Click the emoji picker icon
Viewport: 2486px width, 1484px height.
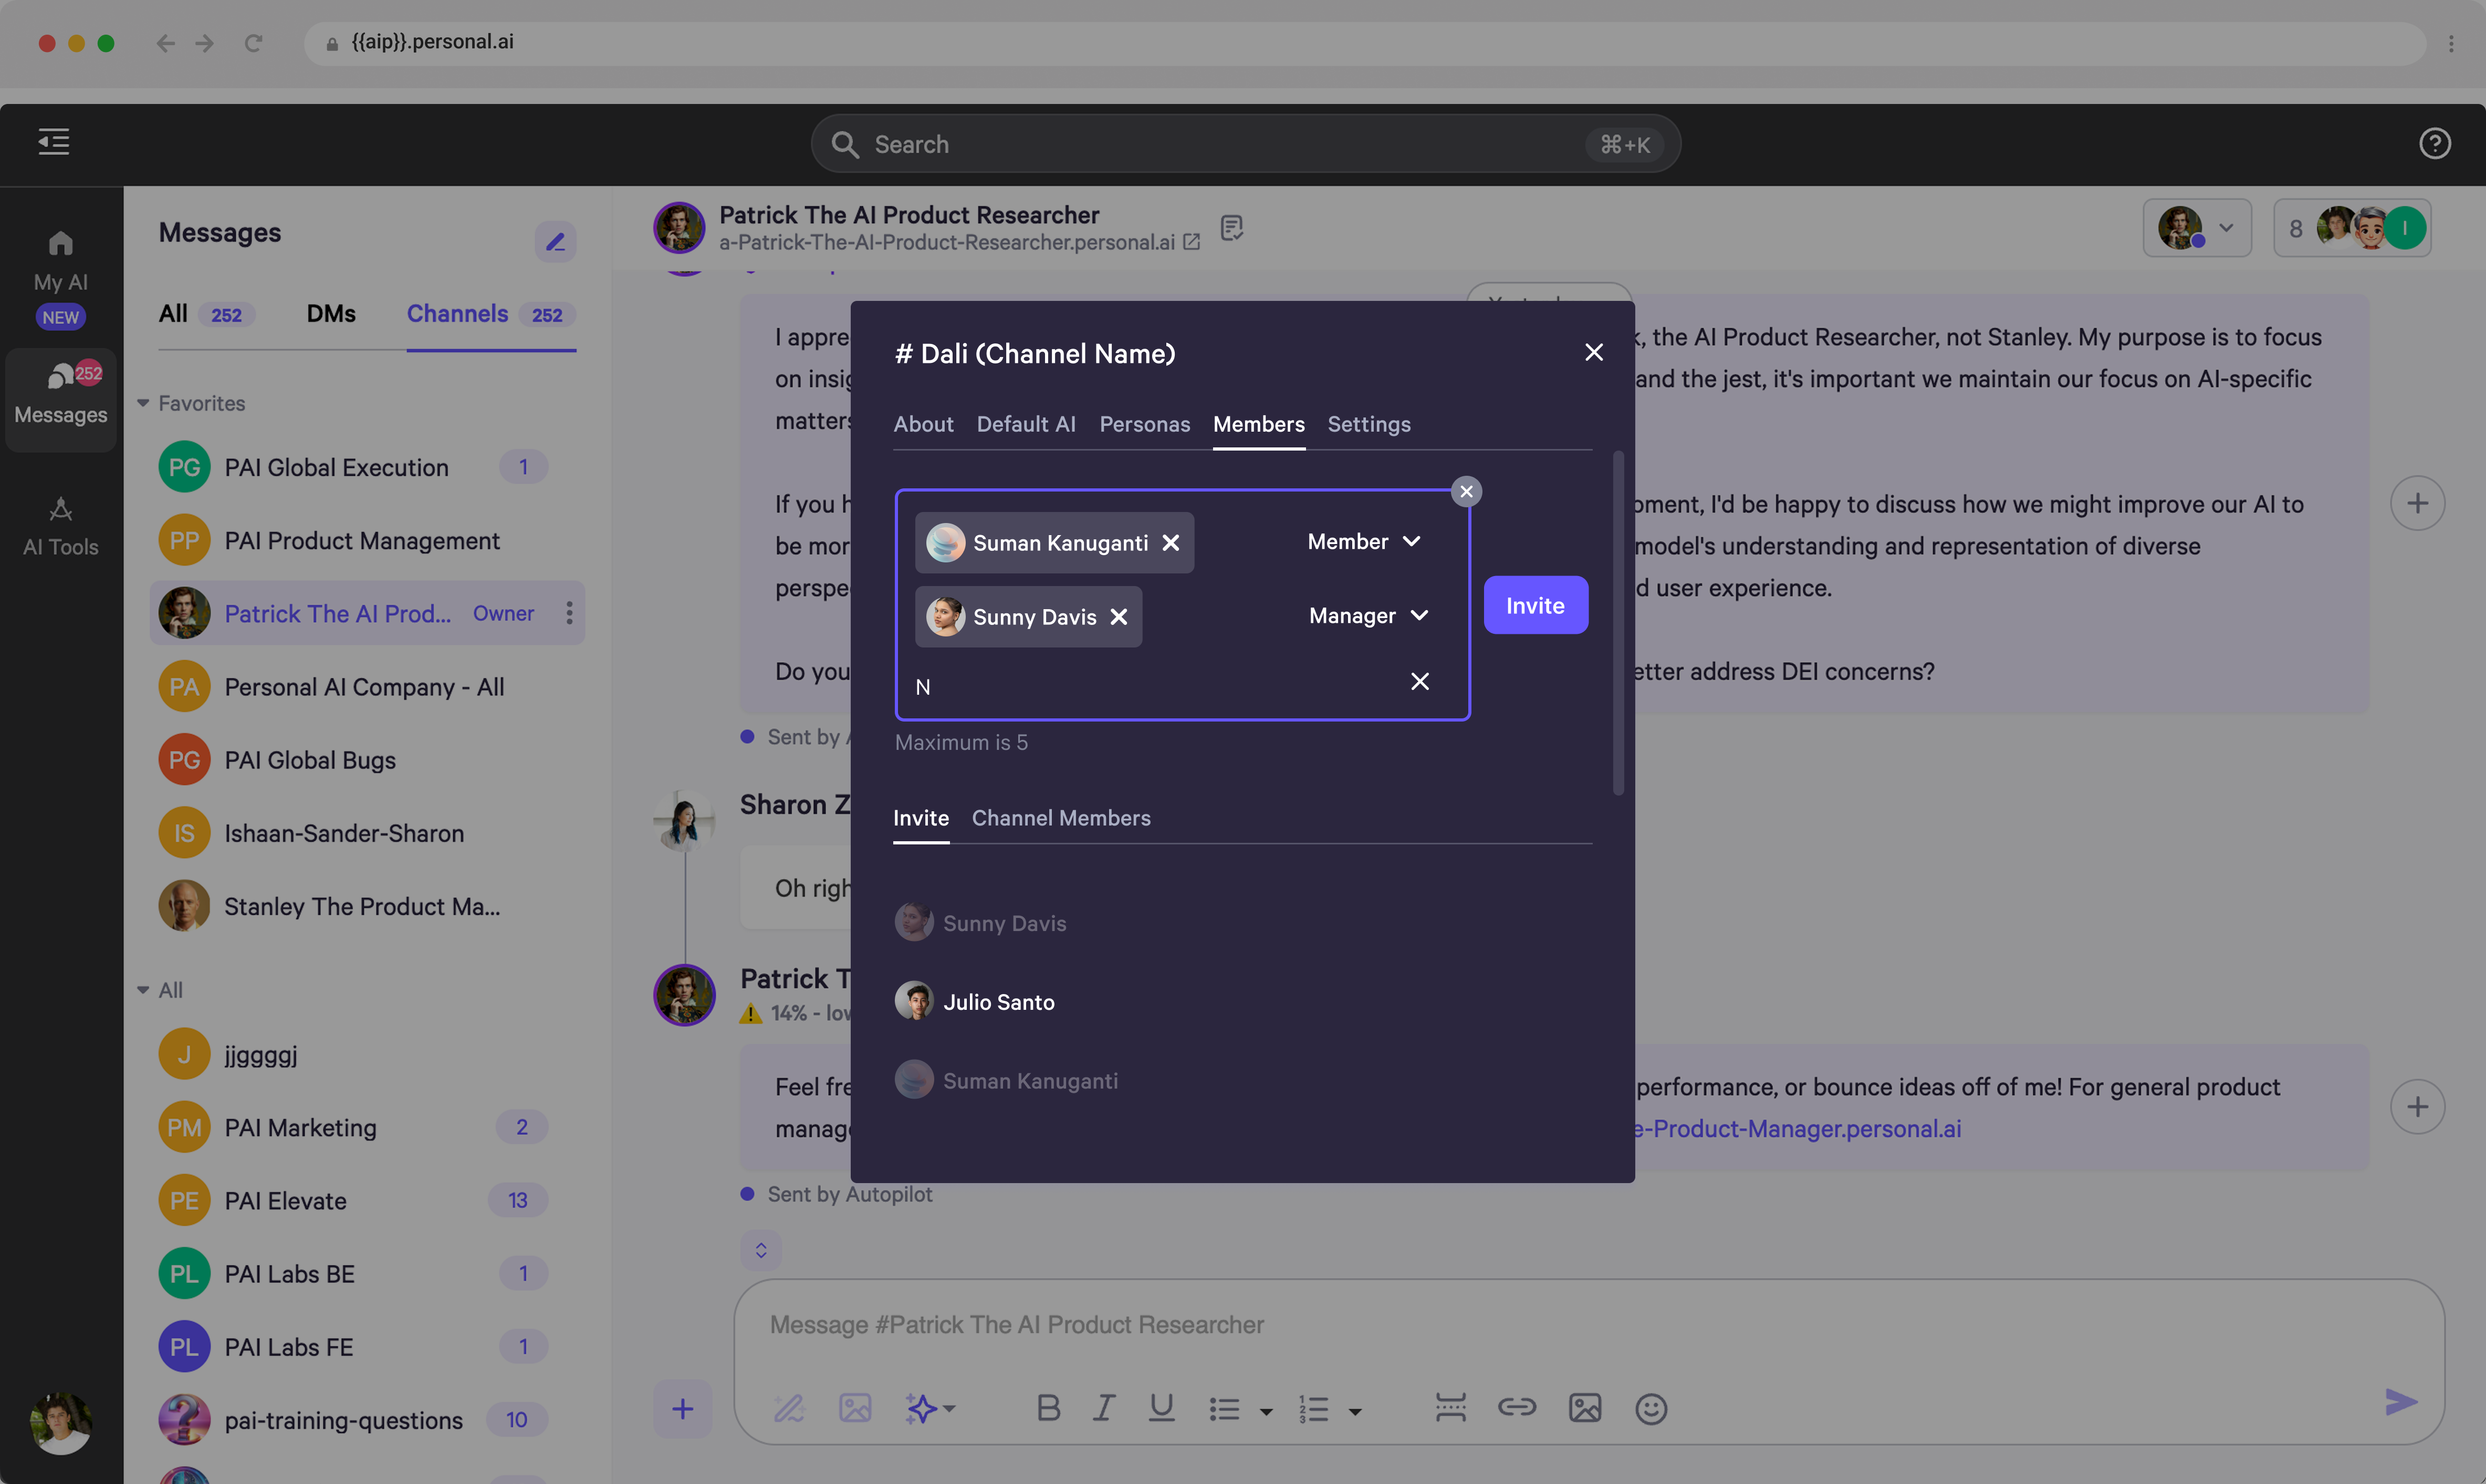[x=1650, y=1408]
